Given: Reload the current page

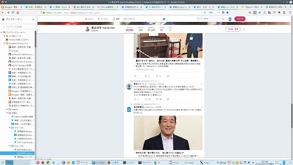Looking at the screenshot, I should 13,12.
